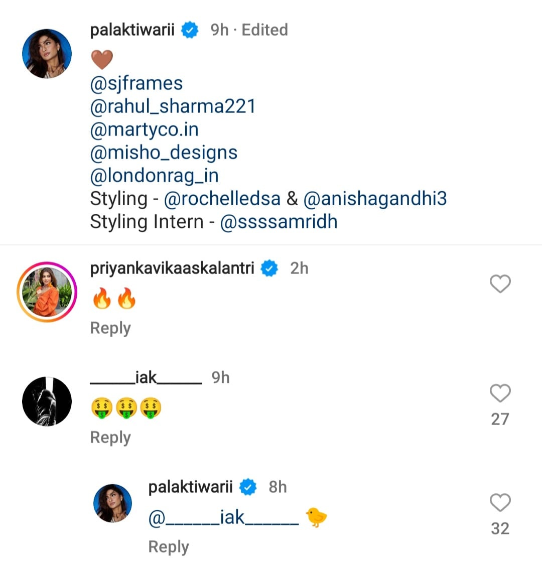
Task: Open the @sjframes mention
Action: click(137, 83)
